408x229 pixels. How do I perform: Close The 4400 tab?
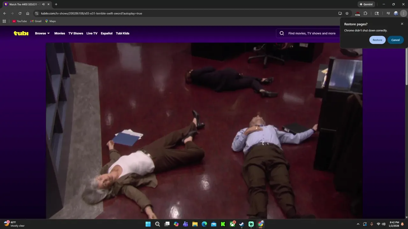(x=48, y=4)
